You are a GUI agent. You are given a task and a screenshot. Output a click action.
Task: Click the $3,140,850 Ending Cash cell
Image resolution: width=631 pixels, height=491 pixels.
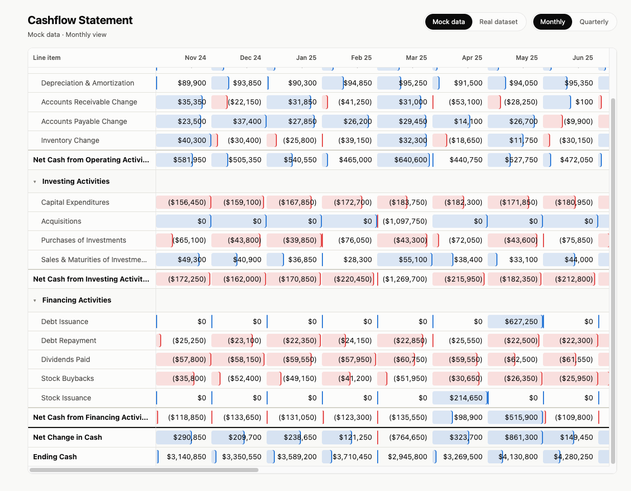(183, 457)
